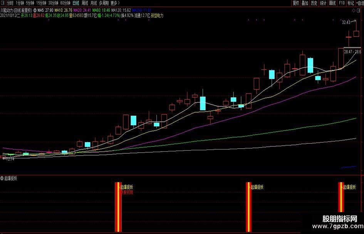Image resolution: width=364 pixels, height=234 pixels.
Task: Click the 起爆捉妖 indicator panel title
Action: (x=11, y=178)
